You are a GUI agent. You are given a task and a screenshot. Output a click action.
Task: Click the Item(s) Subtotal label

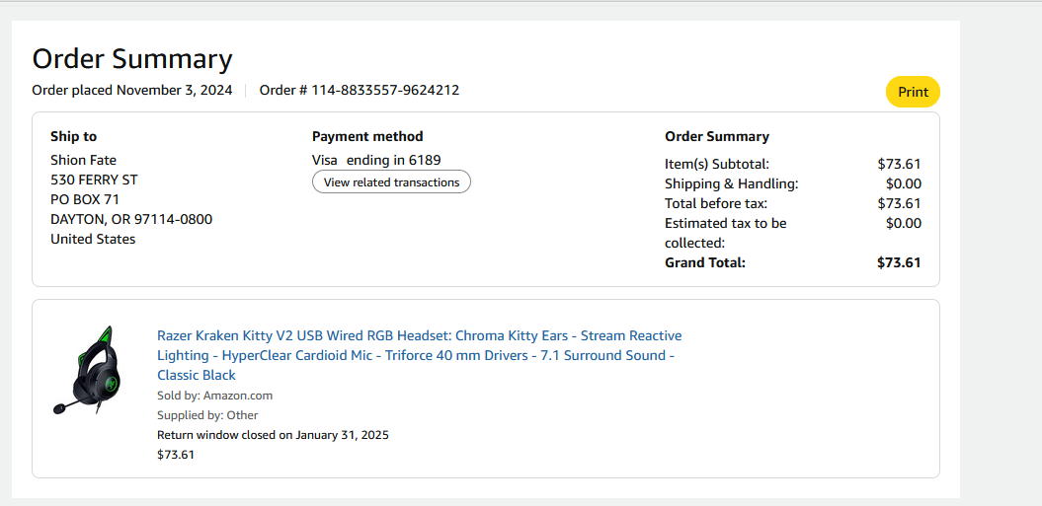pos(717,164)
